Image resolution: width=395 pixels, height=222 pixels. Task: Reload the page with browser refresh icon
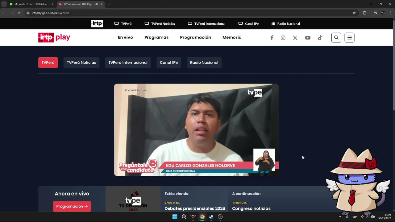tap(19, 13)
